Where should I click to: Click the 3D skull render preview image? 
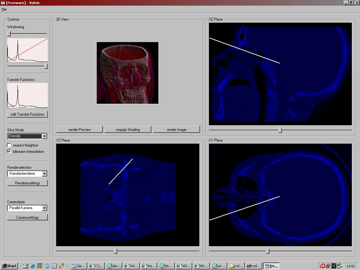point(127,73)
